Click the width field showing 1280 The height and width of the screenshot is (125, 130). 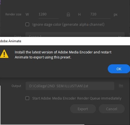(x=48, y=15)
